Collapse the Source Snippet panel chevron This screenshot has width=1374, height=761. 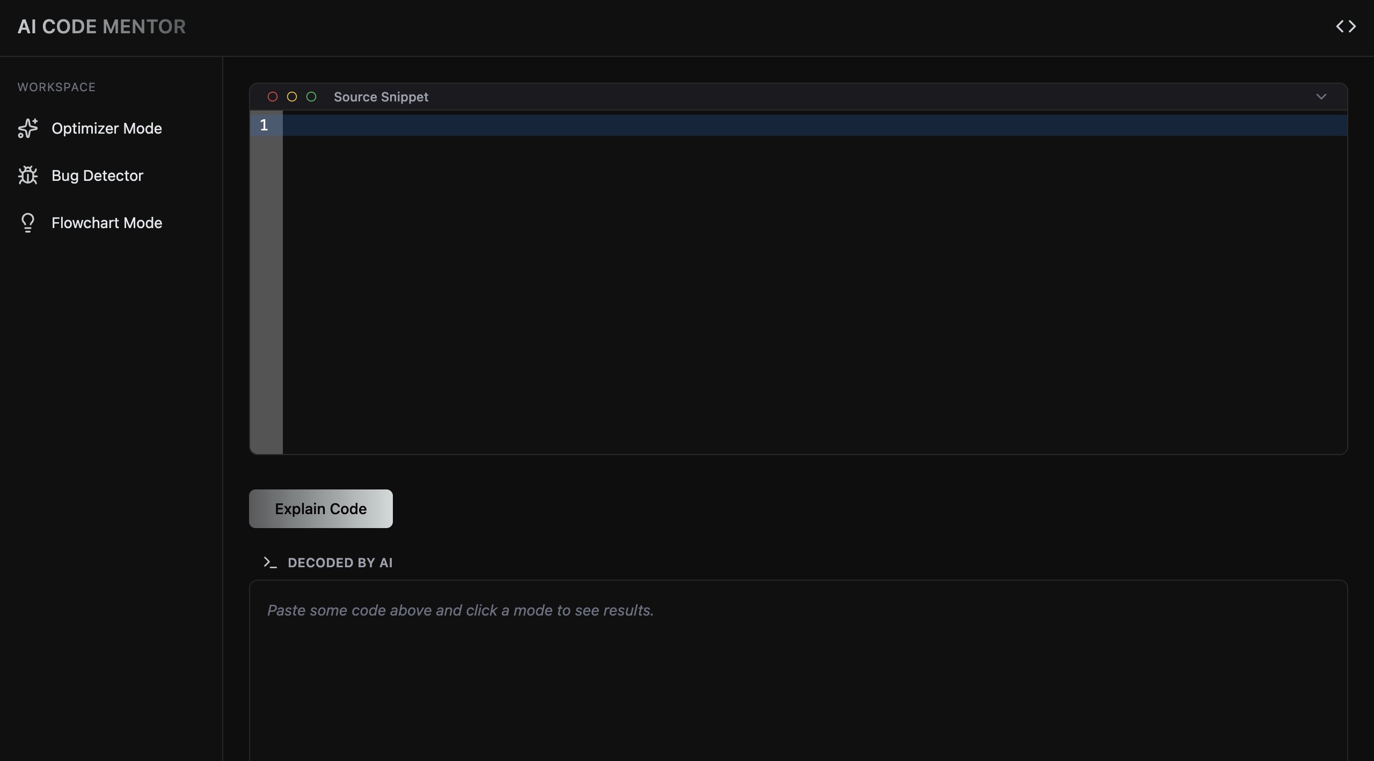[1321, 97]
